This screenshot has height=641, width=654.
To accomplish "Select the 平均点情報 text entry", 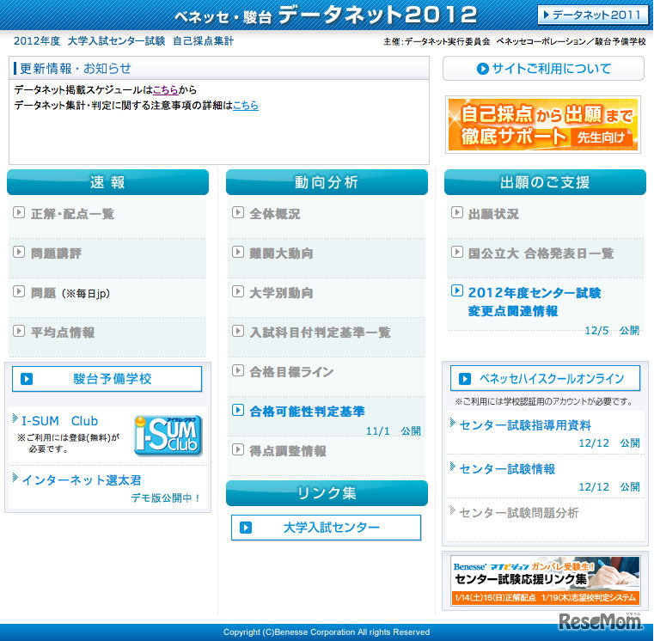I will coord(63,333).
